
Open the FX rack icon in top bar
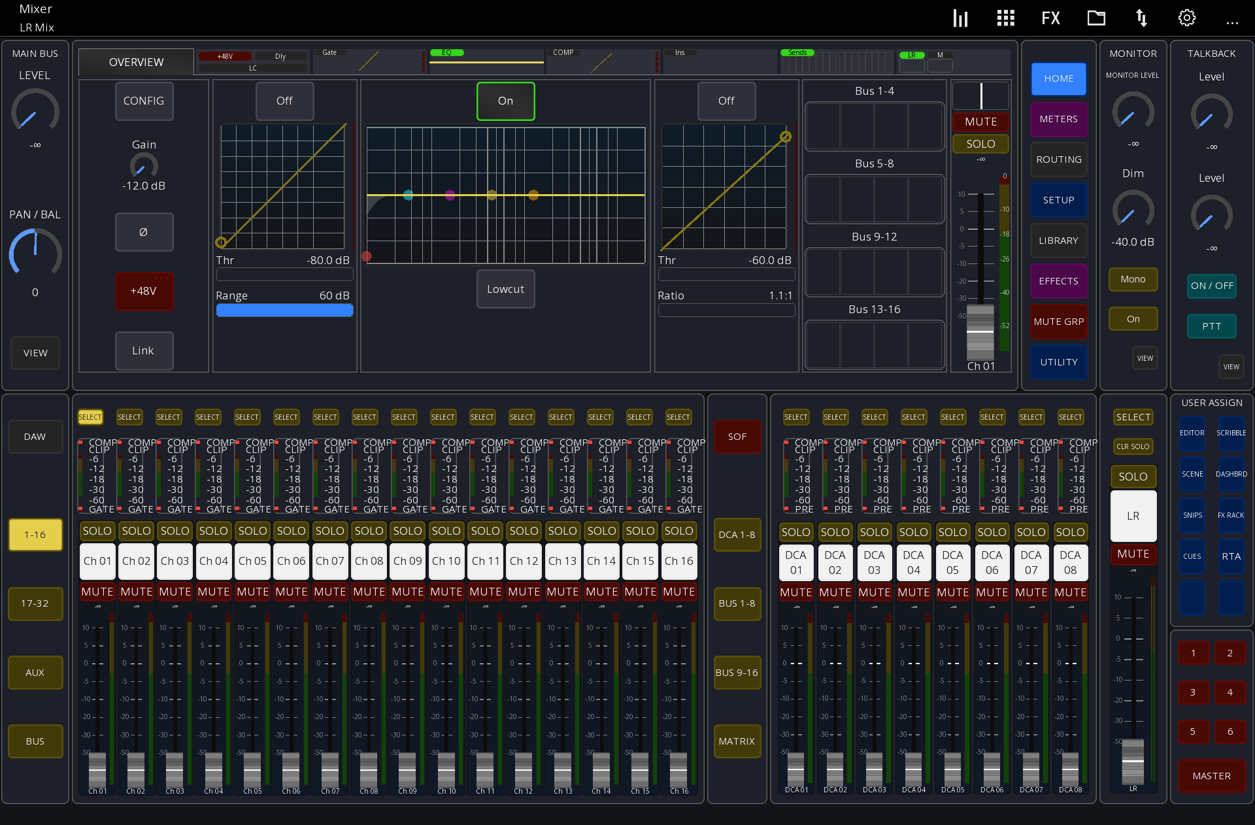pyautogui.click(x=1050, y=18)
